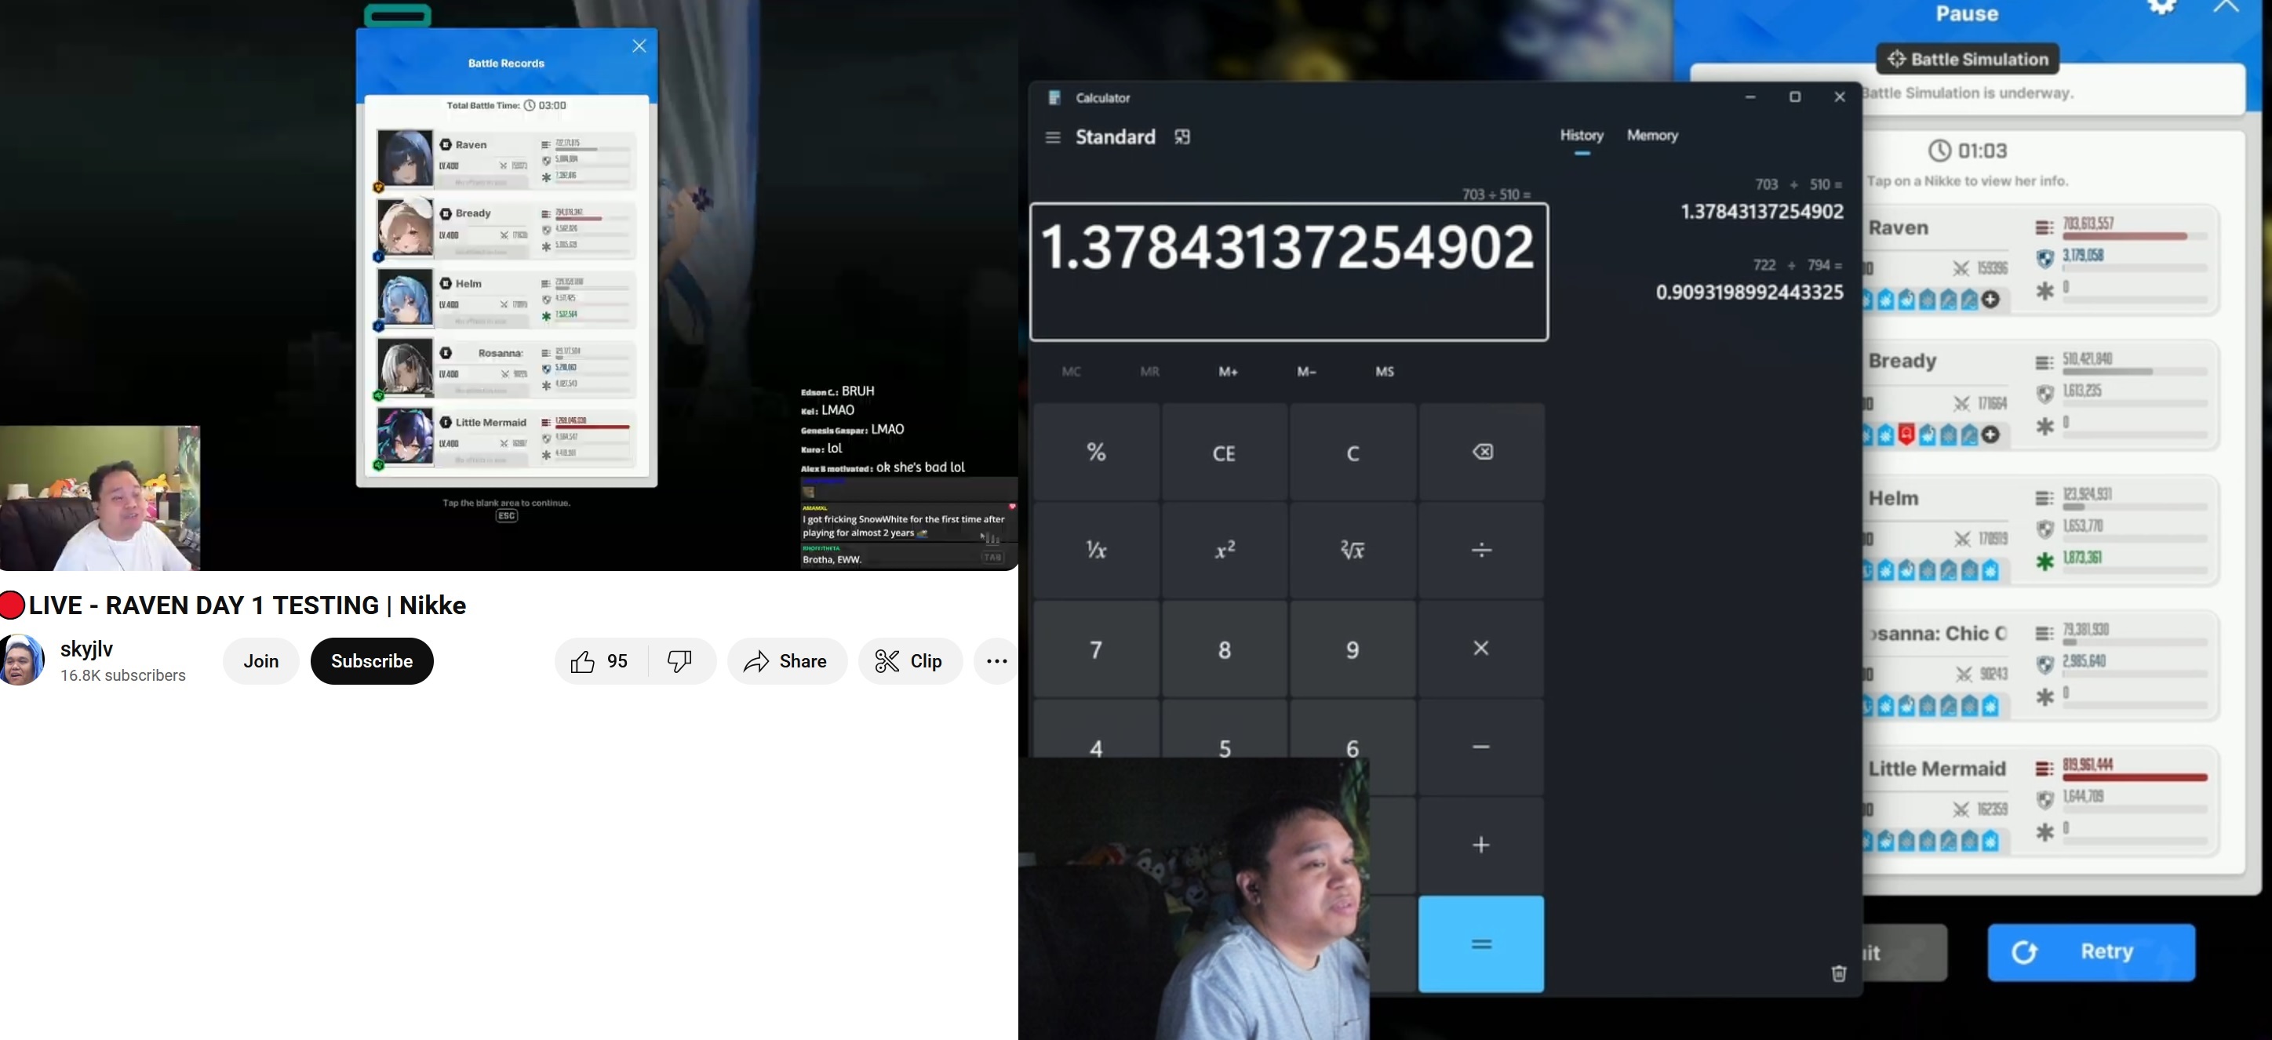
Task: Switch to the Calculator Memory tab
Action: 1652,135
